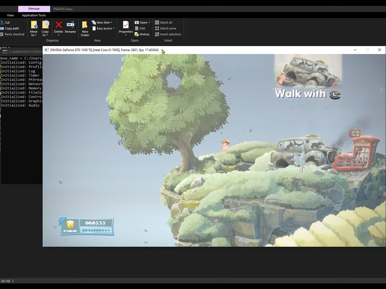The height and width of the screenshot is (289, 386).
Task: Click the 'Initialized: Log' console line
Action: pos(18,71)
